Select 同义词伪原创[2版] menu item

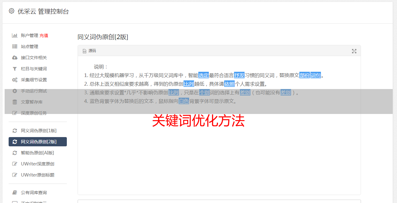coord(38,142)
